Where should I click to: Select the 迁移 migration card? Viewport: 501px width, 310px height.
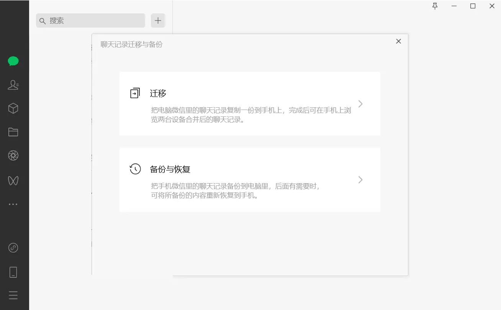[x=250, y=103]
